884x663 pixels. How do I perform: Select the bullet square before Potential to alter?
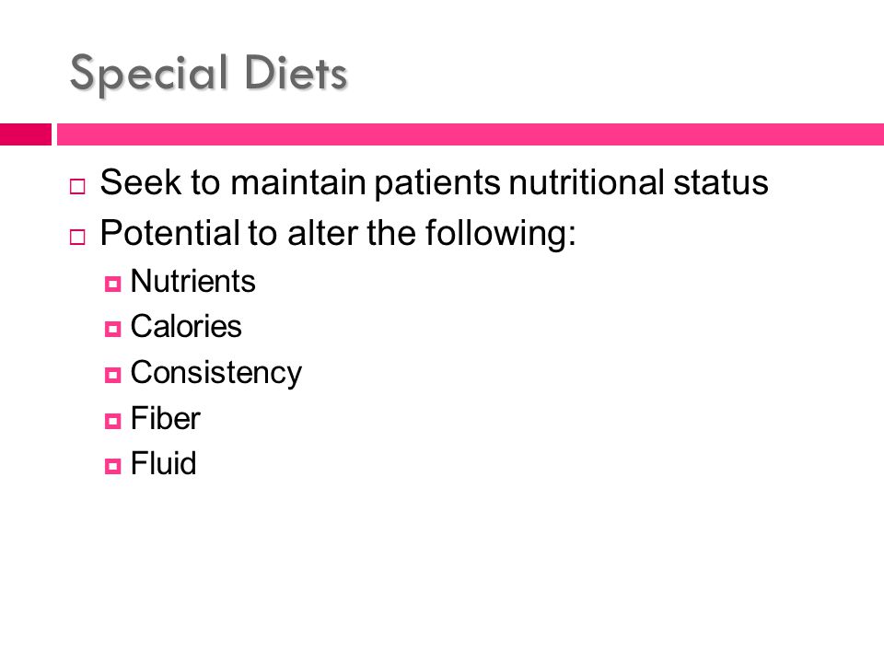[x=77, y=237]
